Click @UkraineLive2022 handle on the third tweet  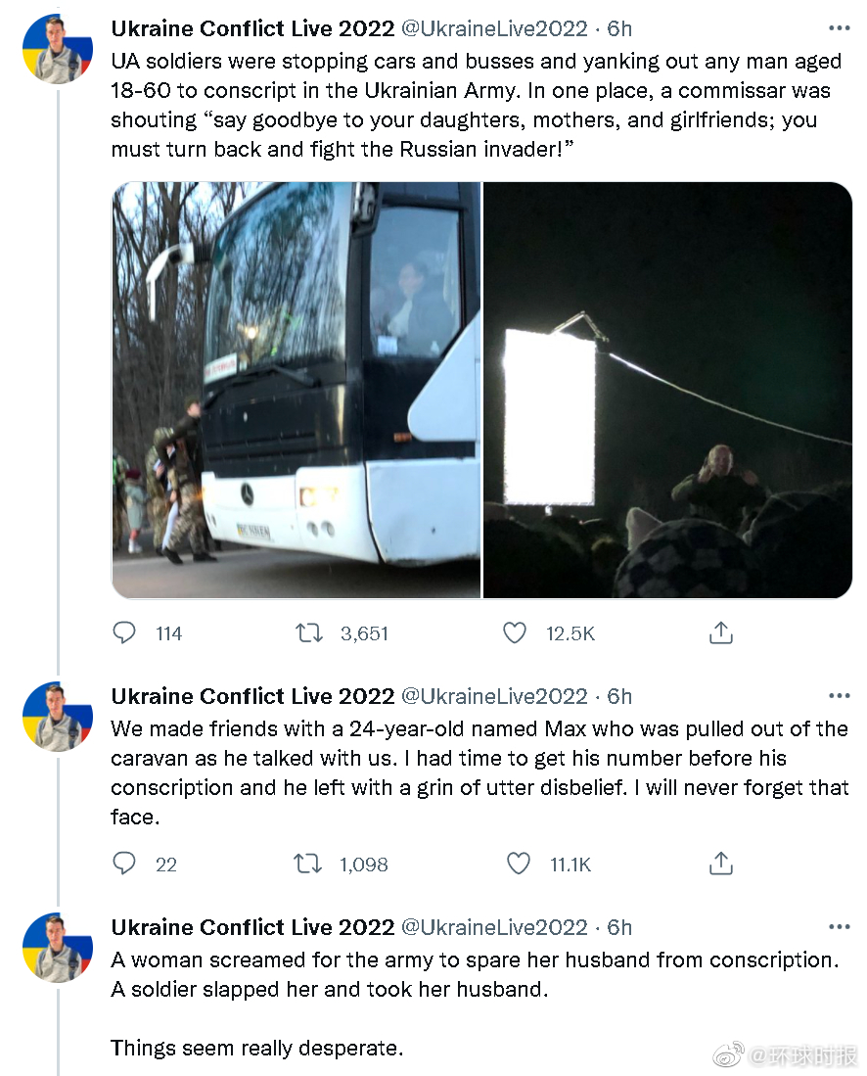pyautogui.click(x=495, y=927)
